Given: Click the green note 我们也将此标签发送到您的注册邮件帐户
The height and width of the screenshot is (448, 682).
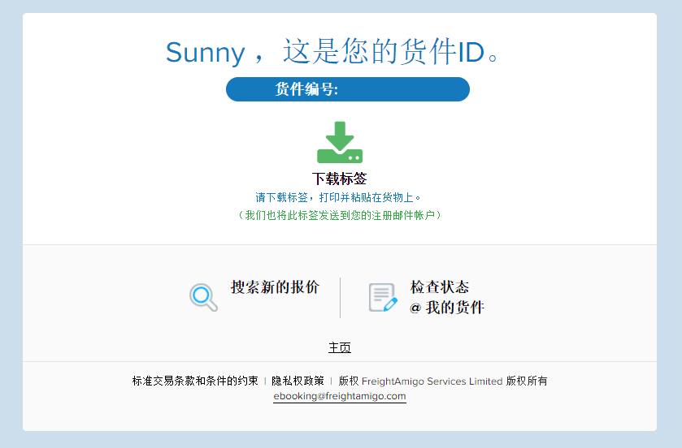Looking at the screenshot, I should 340,215.
